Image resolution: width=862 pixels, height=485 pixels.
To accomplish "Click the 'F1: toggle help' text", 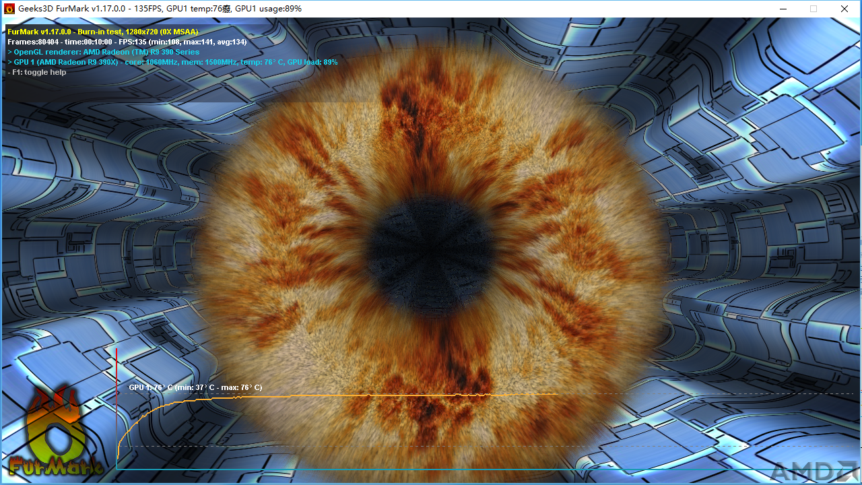I will click(x=37, y=72).
